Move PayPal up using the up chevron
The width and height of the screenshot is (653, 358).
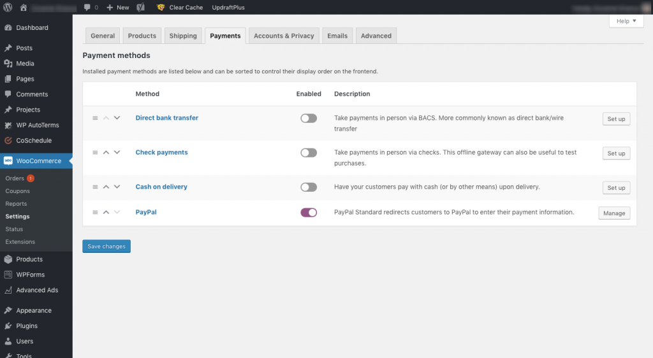[106, 212]
